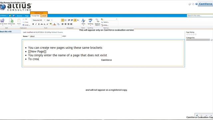Open the Trebuchet MS font dropdown
The height and width of the screenshot is (120, 213).
(x=39, y=20)
